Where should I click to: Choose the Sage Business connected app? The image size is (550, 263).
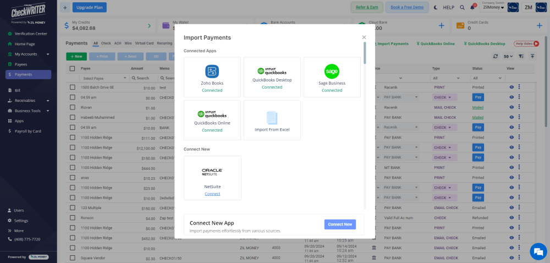coord(332,77)
